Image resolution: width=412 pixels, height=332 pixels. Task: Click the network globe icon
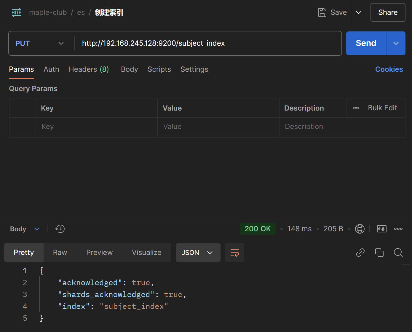[x=360, y=229]
